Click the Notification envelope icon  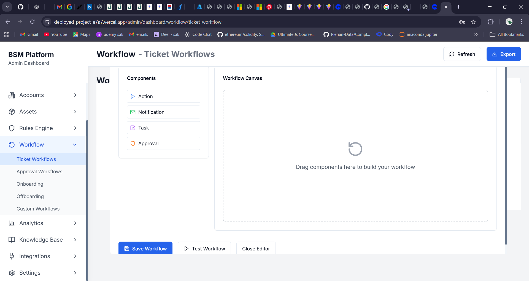pyautogui.click(x=133, y=112)
